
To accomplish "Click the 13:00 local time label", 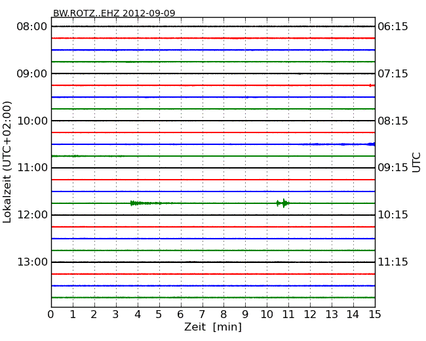I will pos(32,262).
